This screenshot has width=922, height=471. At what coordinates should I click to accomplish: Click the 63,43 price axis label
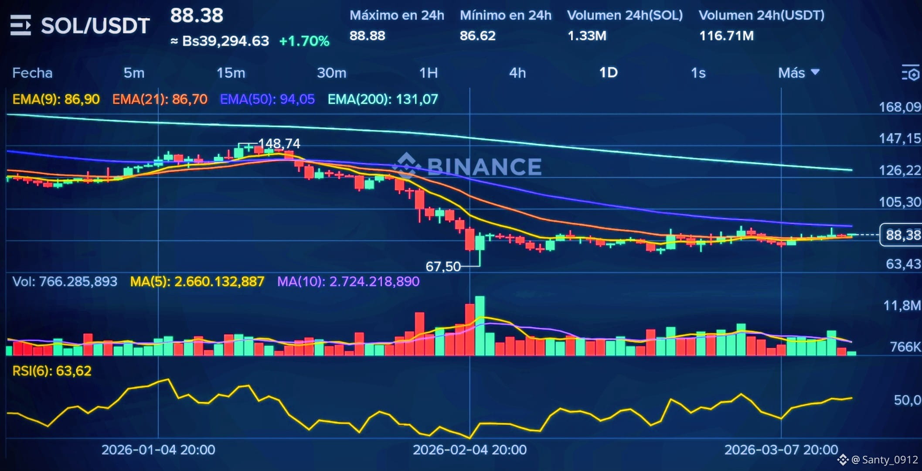903,264
